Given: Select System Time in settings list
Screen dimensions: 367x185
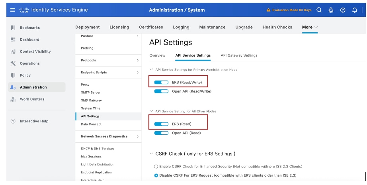Looking at the screenshot, I should (x=91, y=108).
